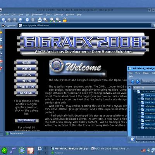The width and height of the screenshot is (155, 155).
Task: Clear the location bar with X icon
Action: pos(3,26)
